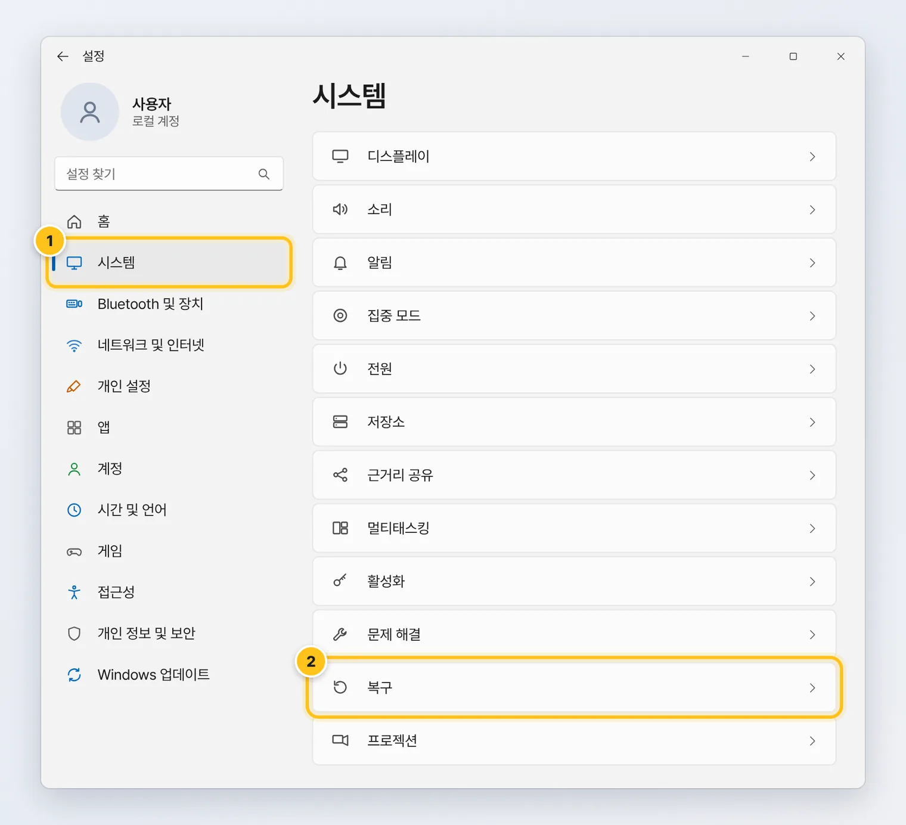This screenshot has width=906, height=825.
Task: Open the 알림 settings row
Action: (x=574, y=263)
